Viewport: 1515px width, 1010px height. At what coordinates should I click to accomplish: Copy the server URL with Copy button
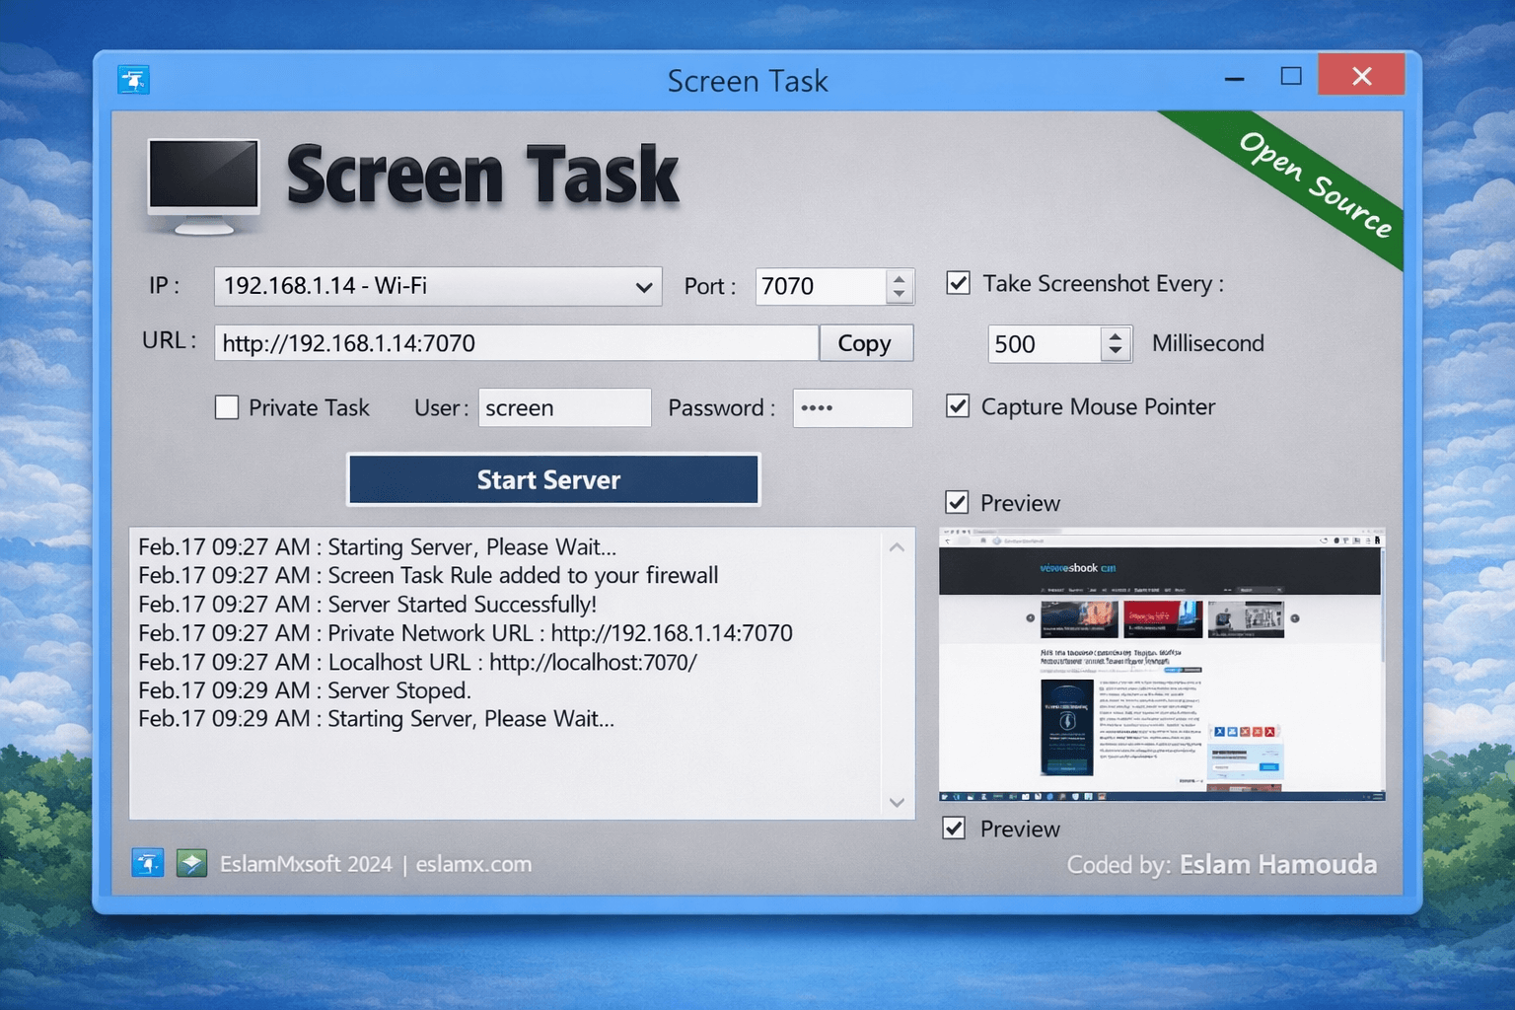click(865, 343)
